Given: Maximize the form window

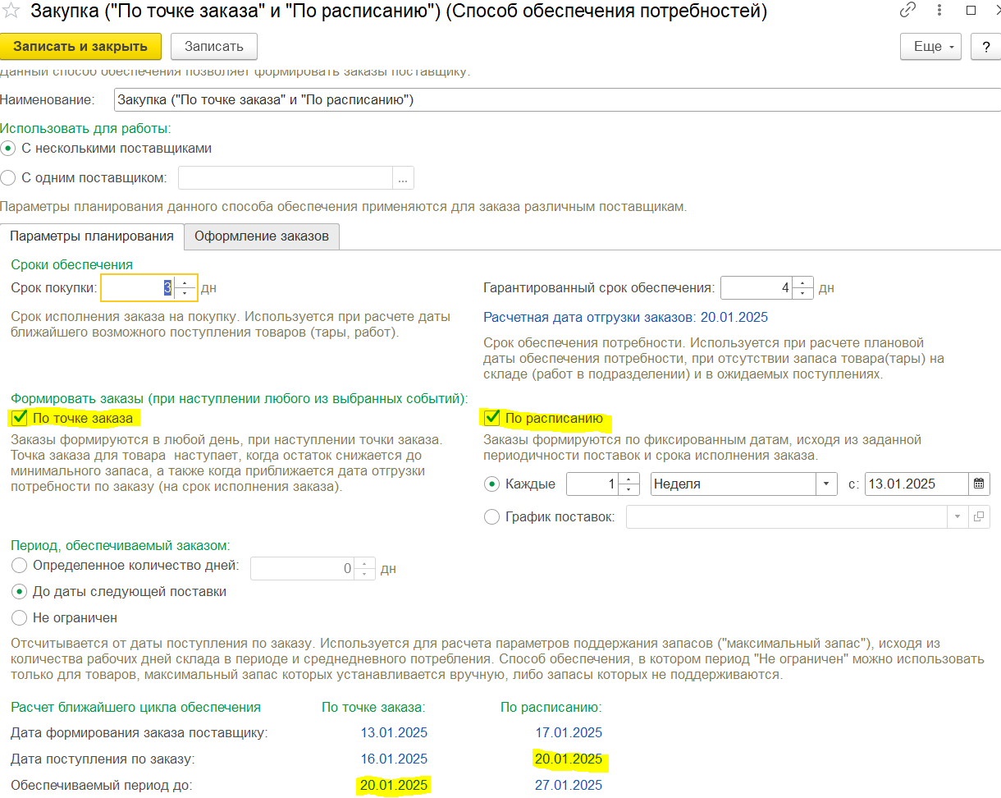Looking at the screenshot, I should coord(971,11).
